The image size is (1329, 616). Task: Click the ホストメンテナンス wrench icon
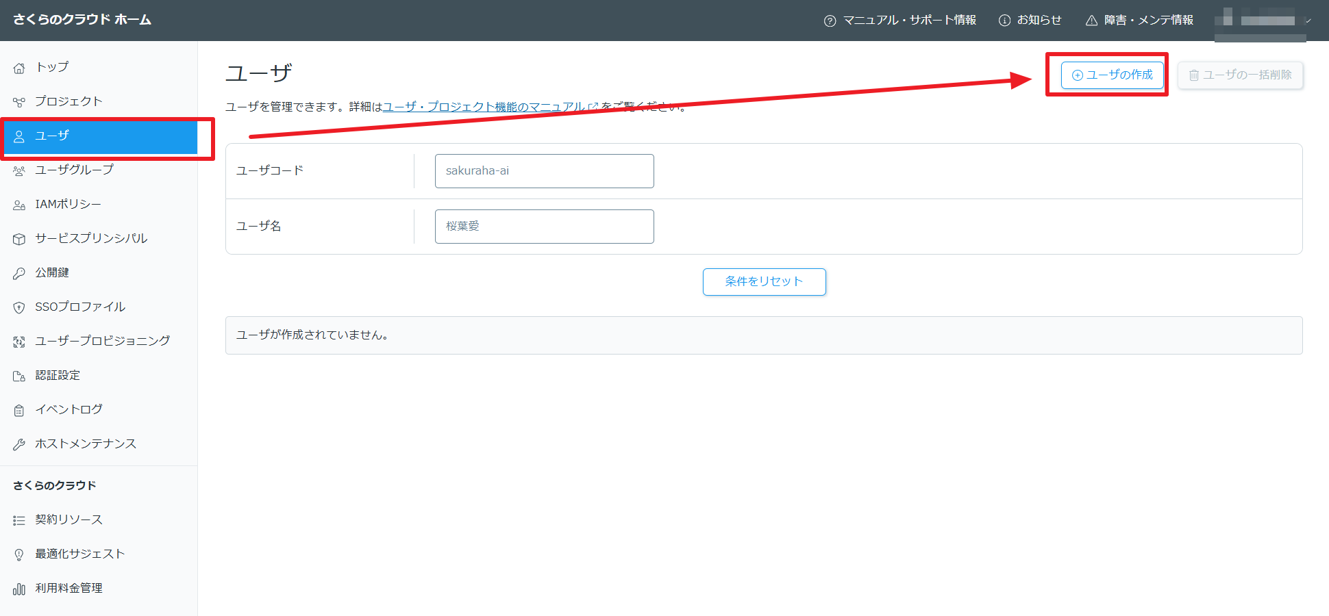pyautogui.click(x=19, y=444)
